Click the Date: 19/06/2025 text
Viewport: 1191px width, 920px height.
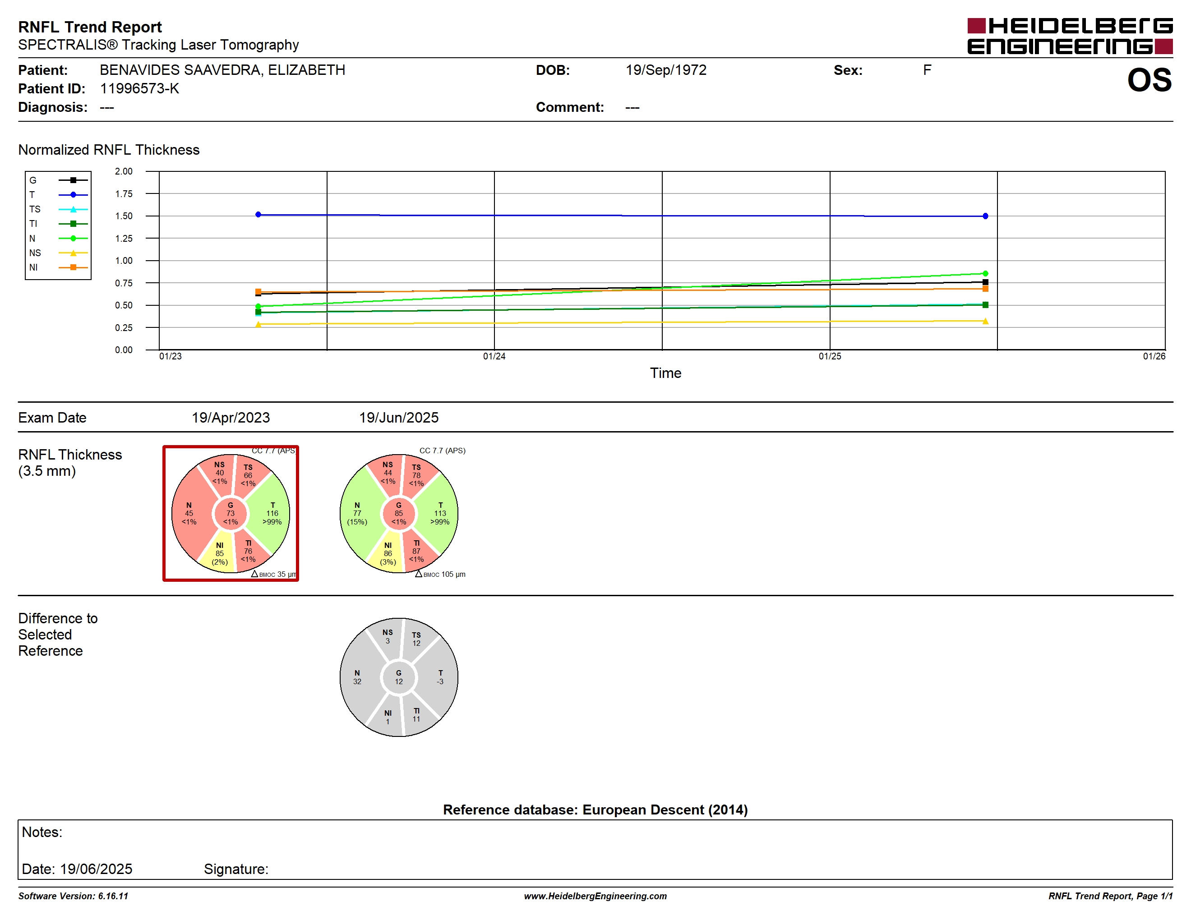(77, 869)
